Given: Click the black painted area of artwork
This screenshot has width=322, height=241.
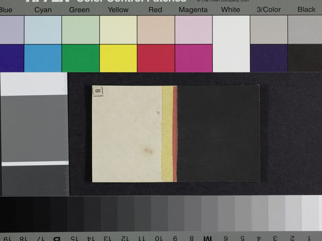Looking at the screenshot, I should (x=218, y=134).
